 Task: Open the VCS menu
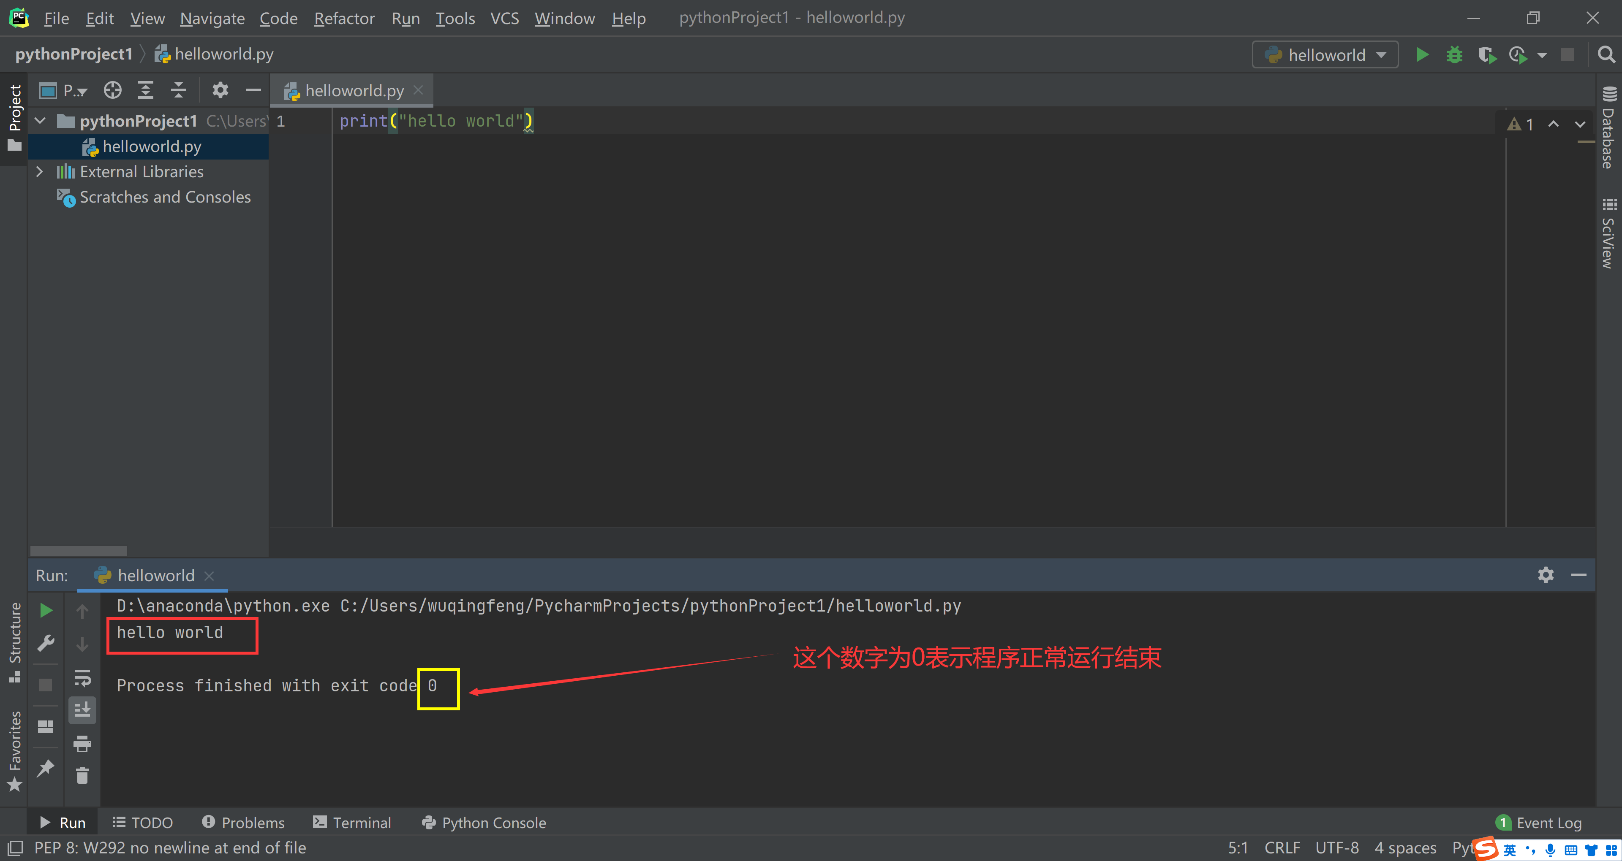(504, 18)
